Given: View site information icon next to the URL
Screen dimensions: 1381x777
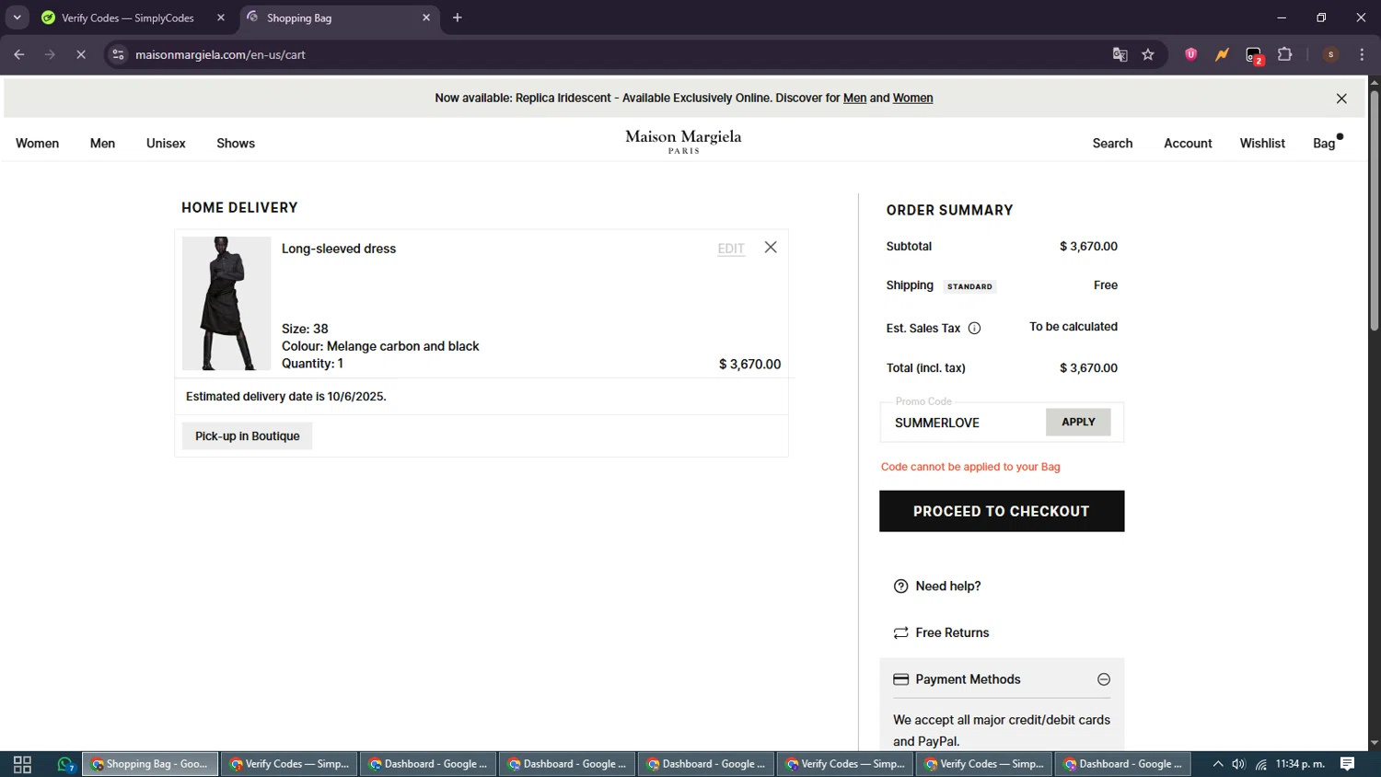Looking at the screenshot, I should [118, 54].
